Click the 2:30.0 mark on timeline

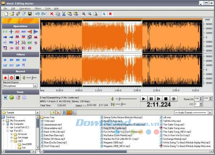coord(157,90)
